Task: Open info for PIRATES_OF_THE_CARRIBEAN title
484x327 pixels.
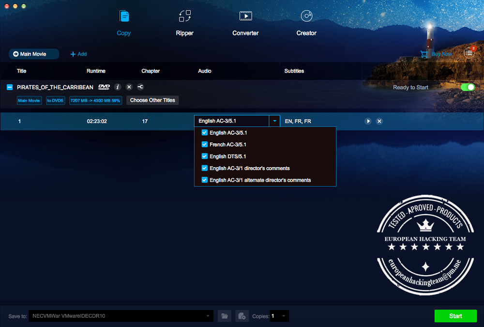Action: tap(117, 87)
